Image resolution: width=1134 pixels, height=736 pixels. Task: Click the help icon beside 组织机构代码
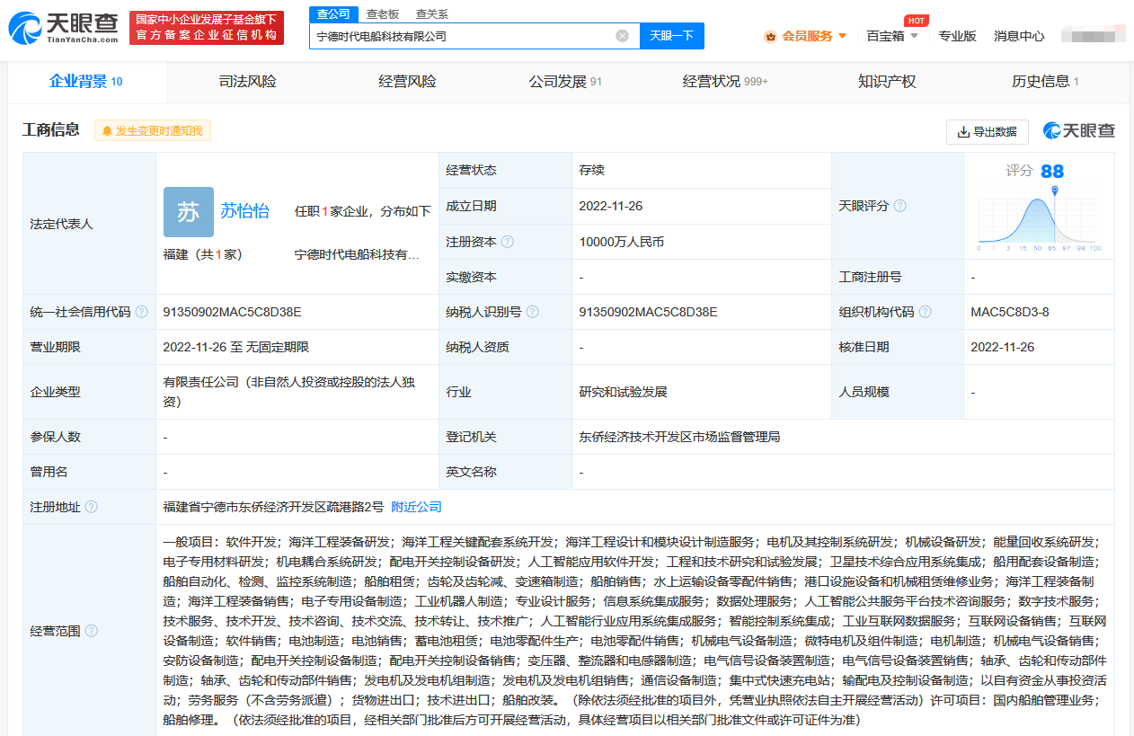point(925,312)
